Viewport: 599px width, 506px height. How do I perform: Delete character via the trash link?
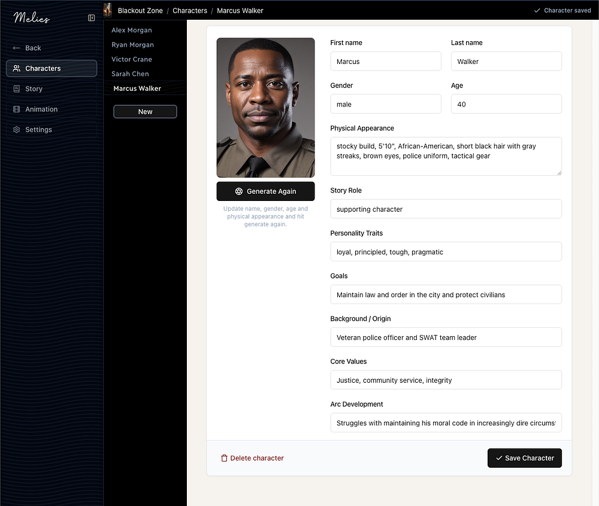point(252,458)
